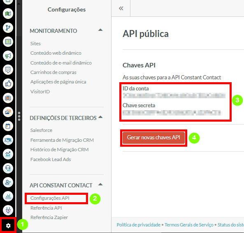The image size is (244, 233).
Task: Open the folded map icon in sidebar
Action: point(8,14)
